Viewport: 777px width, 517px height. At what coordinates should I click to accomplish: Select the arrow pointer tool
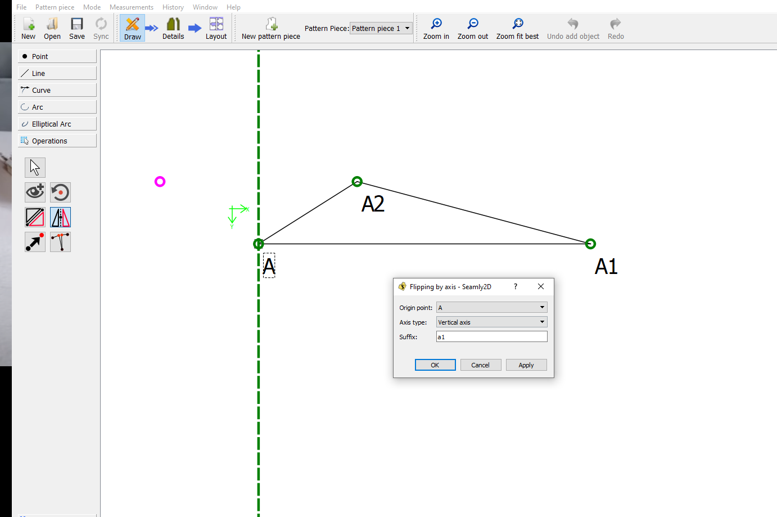click(35, 168)
